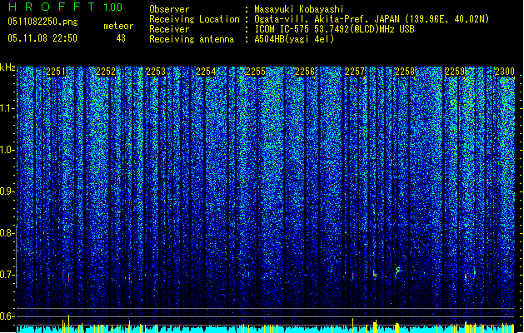
Task: Click the 2252 time marker
Action: click(106, 71)
